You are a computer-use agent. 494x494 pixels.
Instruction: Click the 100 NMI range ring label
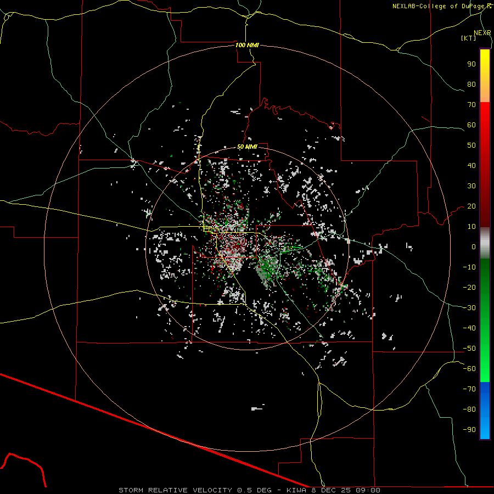coord(247,45)
